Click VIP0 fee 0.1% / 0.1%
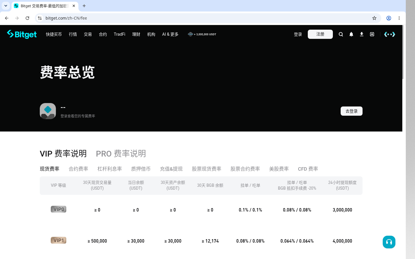The image size is (415, 259). (x=250, y=210)
